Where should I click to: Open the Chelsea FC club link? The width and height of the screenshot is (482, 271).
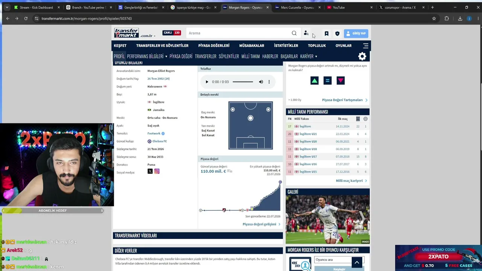160,141
